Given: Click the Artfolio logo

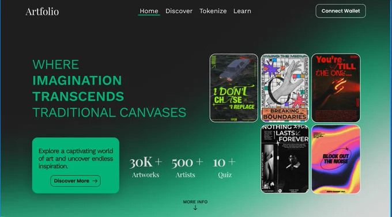Looking at the screenshot, I should point(42,12).
